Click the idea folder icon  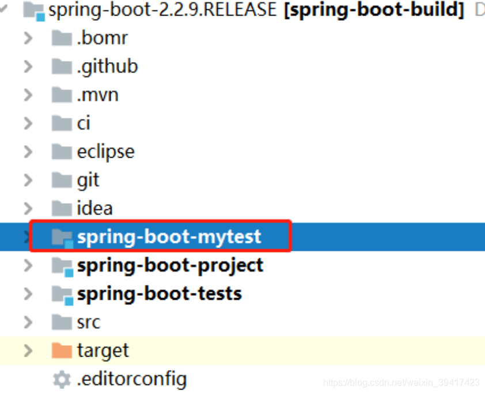[62, 208]
